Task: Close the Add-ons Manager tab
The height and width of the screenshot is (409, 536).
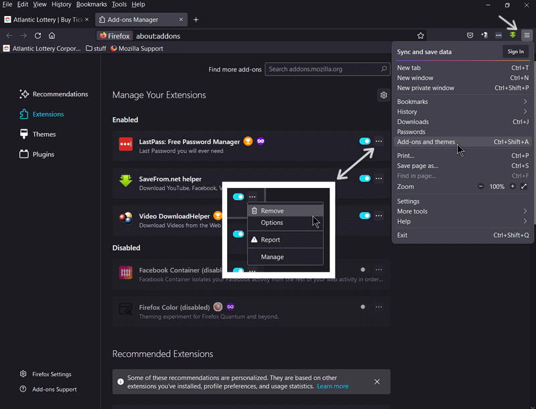Action: click(181, 19)
